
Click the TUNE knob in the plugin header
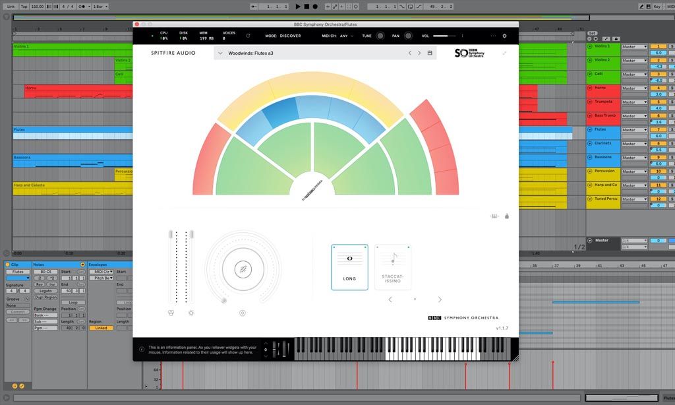coord(380,36)
